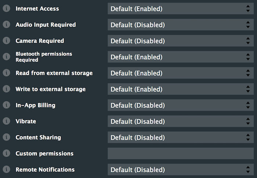The width and height of the screenshot is (257, 178).
Task: Click the Custom permissions text field
Action: click(180, 153)
